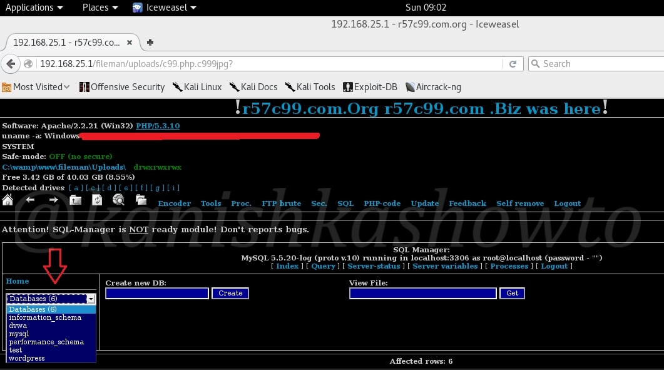Click the search magnifier icon in search box
Screen dimensions: 664x370
535,64
